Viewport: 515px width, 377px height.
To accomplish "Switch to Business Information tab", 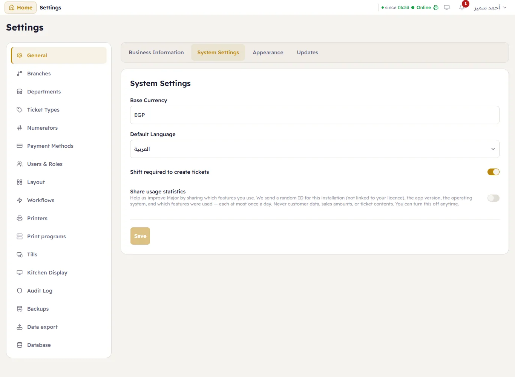I will pyautogui.click(x=156, y=52).
